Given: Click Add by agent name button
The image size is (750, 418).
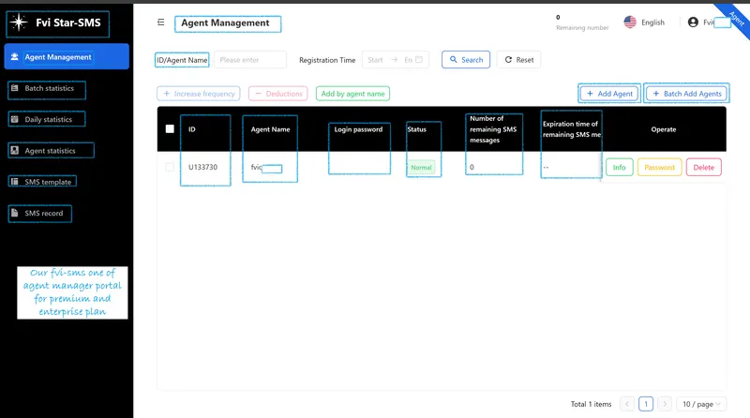Looking at the screenshot, I should (x=353, y=94).
